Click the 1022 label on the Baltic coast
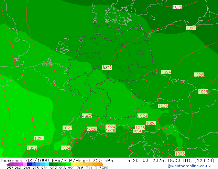The width and height of the screenshot is (218, 169). point(191,28)
